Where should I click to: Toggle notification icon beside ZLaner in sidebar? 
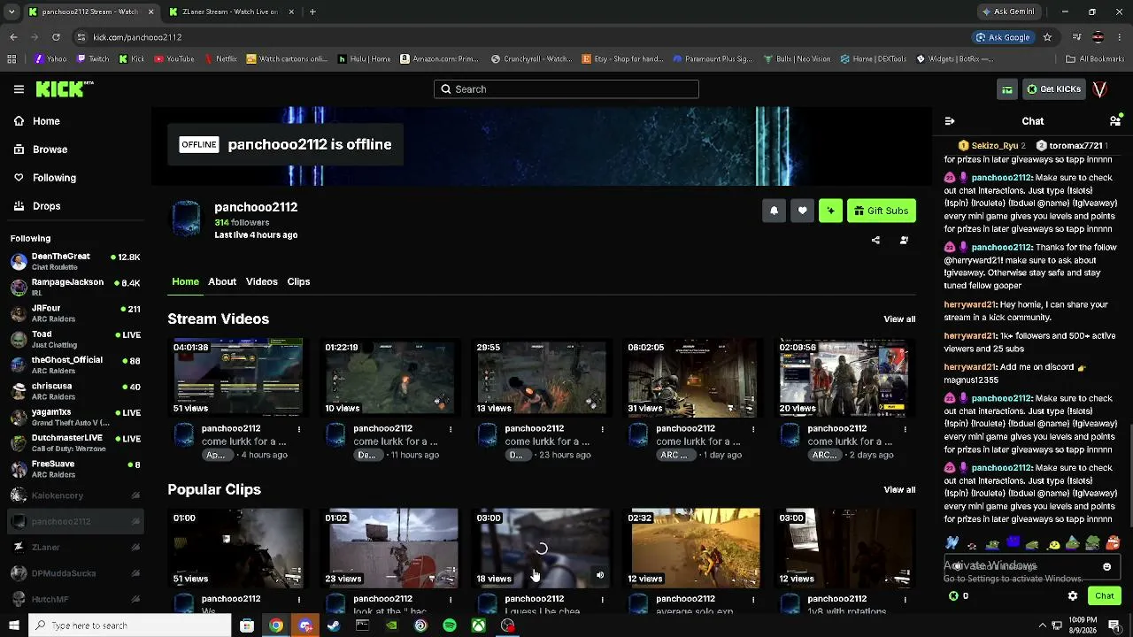pos(135,548)
